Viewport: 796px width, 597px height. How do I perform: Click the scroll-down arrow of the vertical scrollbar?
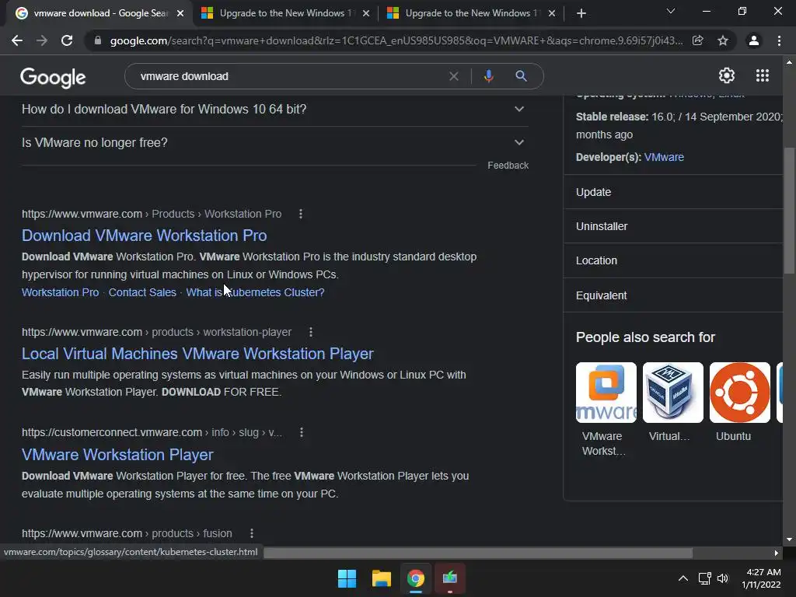click(789, 539)
